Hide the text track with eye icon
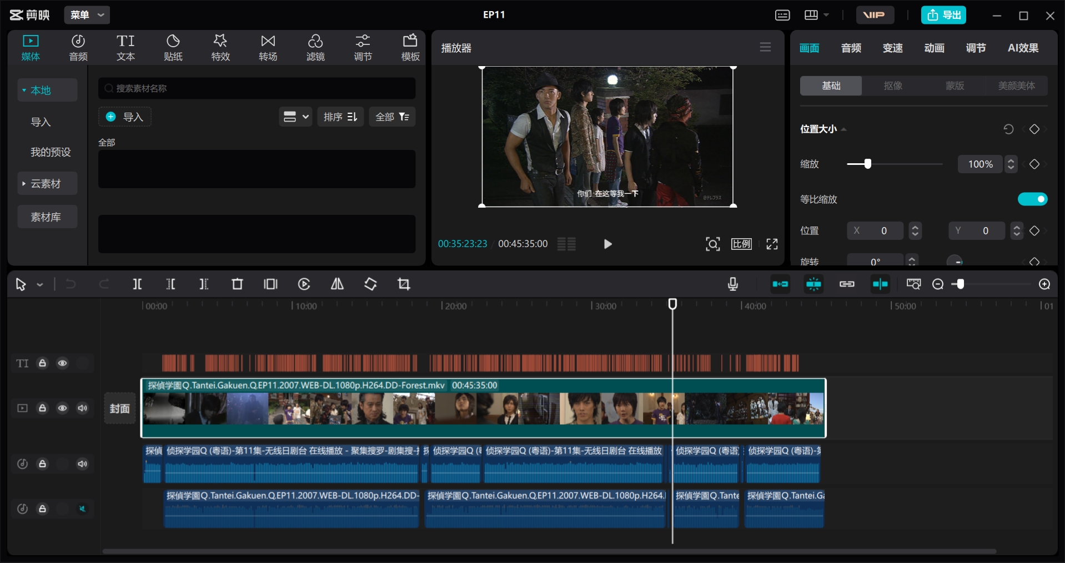 pyautogui.click(x=63, y=363)
